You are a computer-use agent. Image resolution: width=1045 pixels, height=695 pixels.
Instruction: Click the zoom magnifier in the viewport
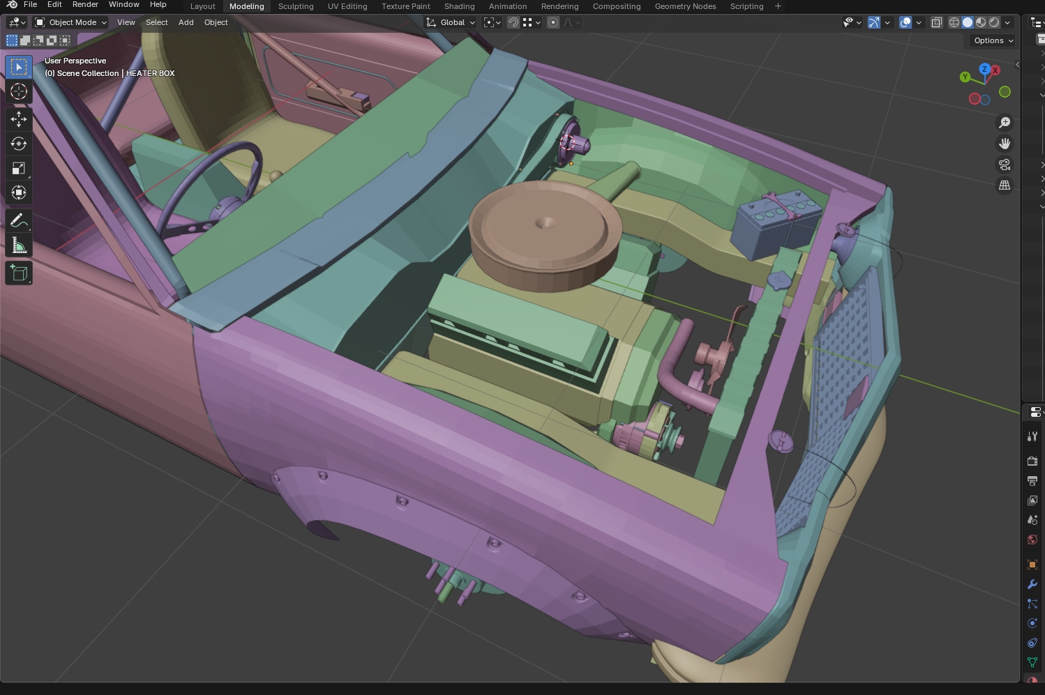1005,123
